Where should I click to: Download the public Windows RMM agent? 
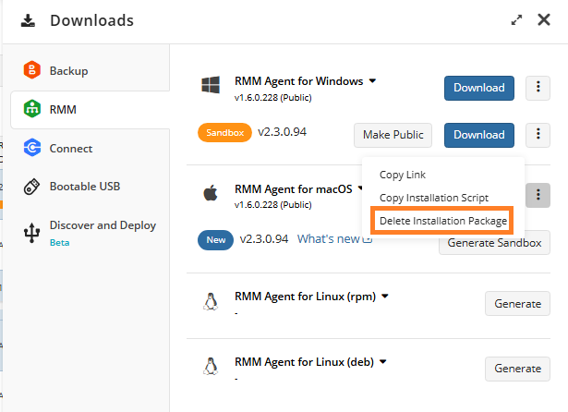479,88
